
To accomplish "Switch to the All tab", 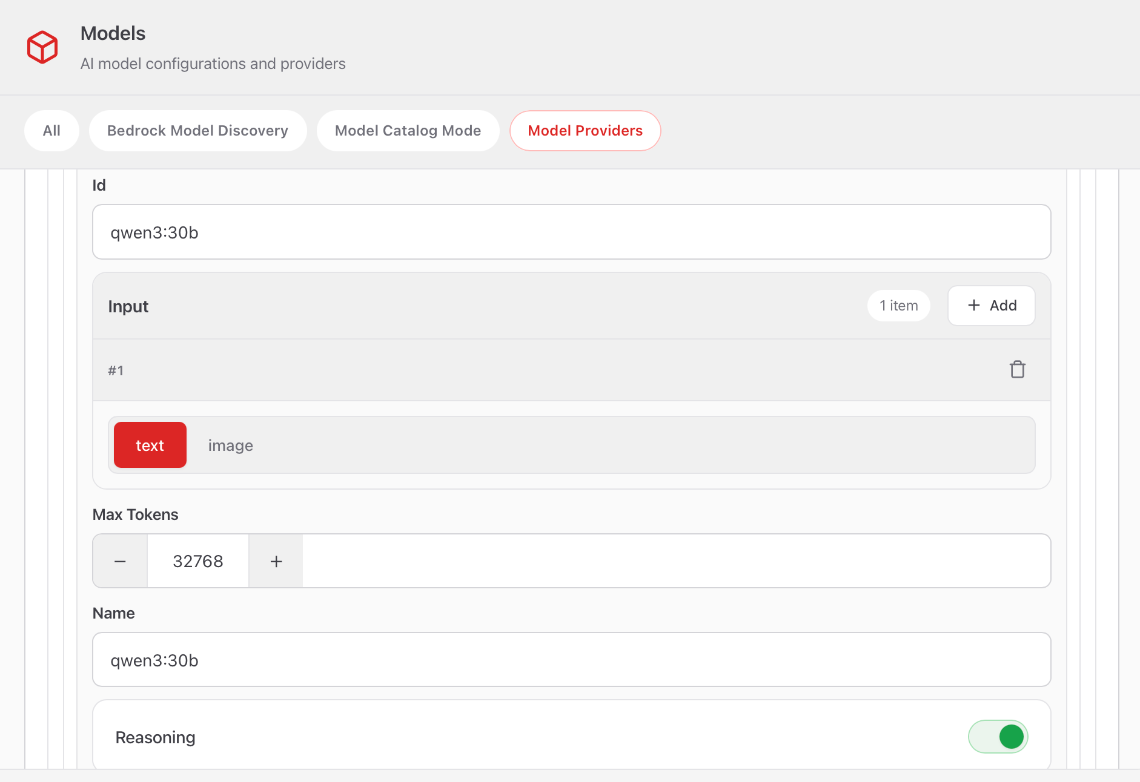I will coord(51,131).
